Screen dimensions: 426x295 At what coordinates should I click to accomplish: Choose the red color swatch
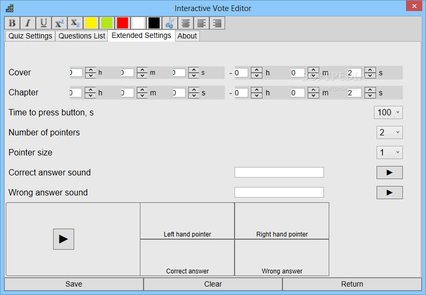point(123,23)
